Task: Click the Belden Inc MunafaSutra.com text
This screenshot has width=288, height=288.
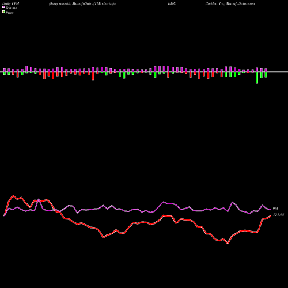Action: (x=230, y=3)
